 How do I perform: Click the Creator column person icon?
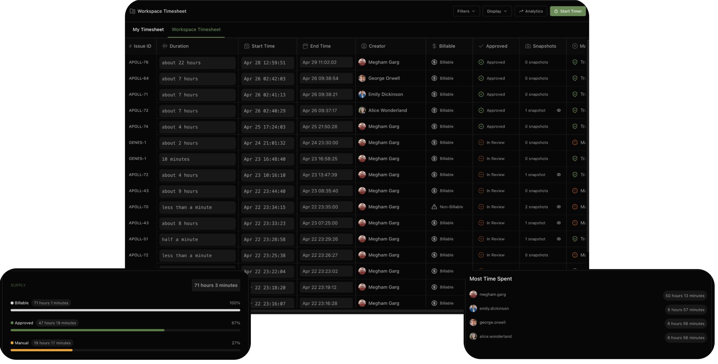[x=364, y=46]
